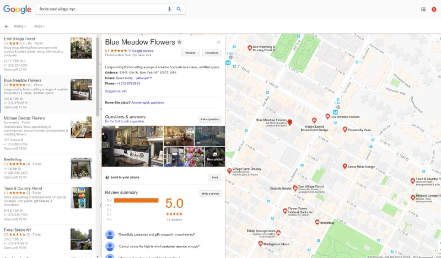Image resolution: width=441 pixels, height=258 pixels.
Task: Select Bird Watching & Pruning Floral map pin
Action: tap(250, 48)
